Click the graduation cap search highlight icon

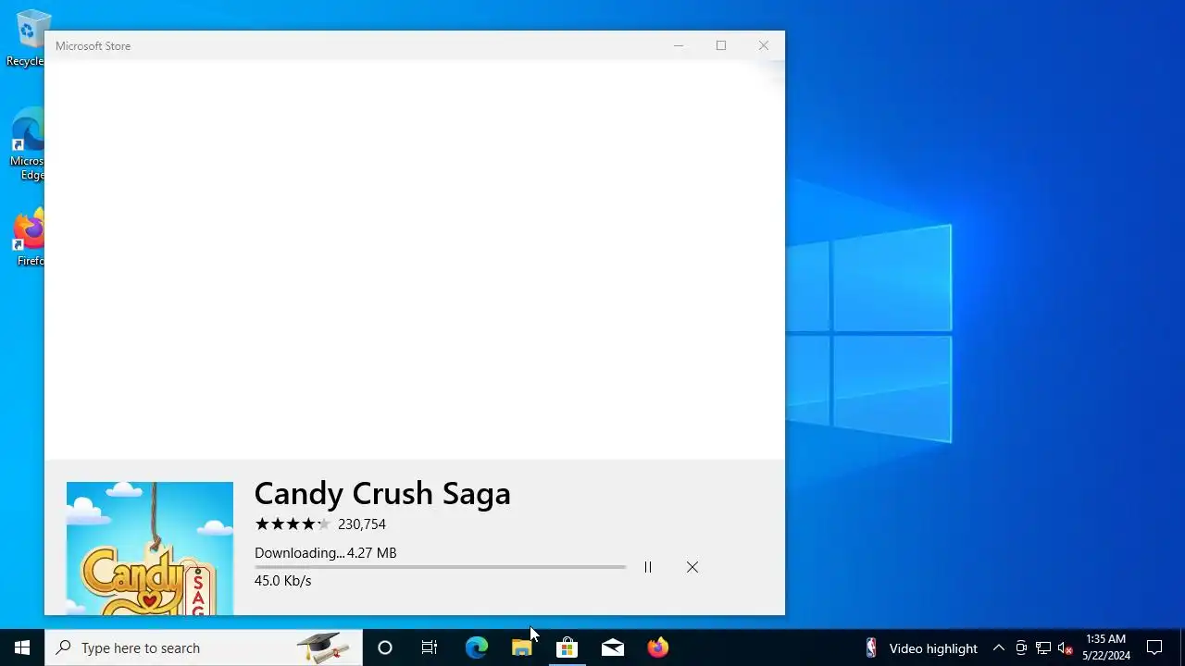tap(323, 647)
